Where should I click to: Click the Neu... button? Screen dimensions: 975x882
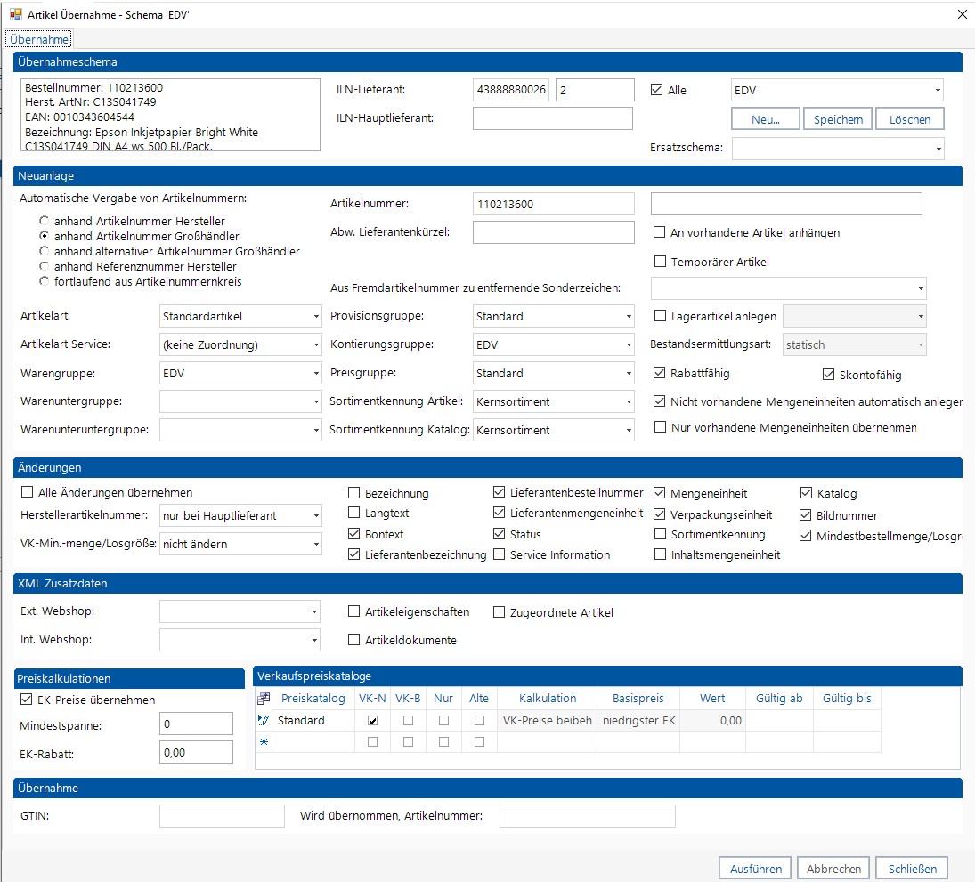click(x=766, y=119)
